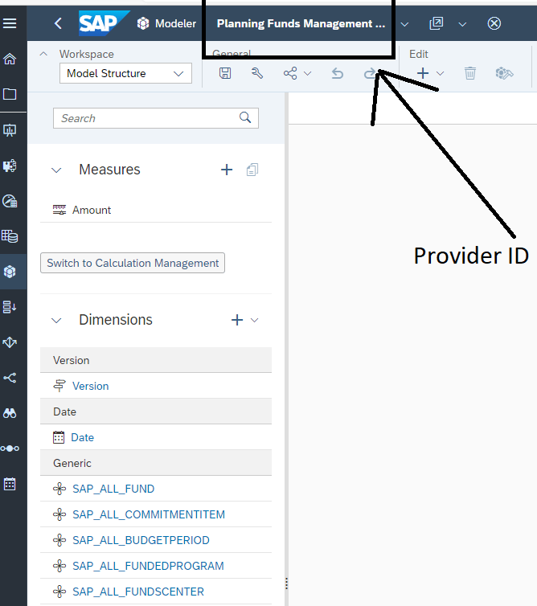Open in new window icon in header
Viewport: 537px width, 606px height.
click(436, 23)
